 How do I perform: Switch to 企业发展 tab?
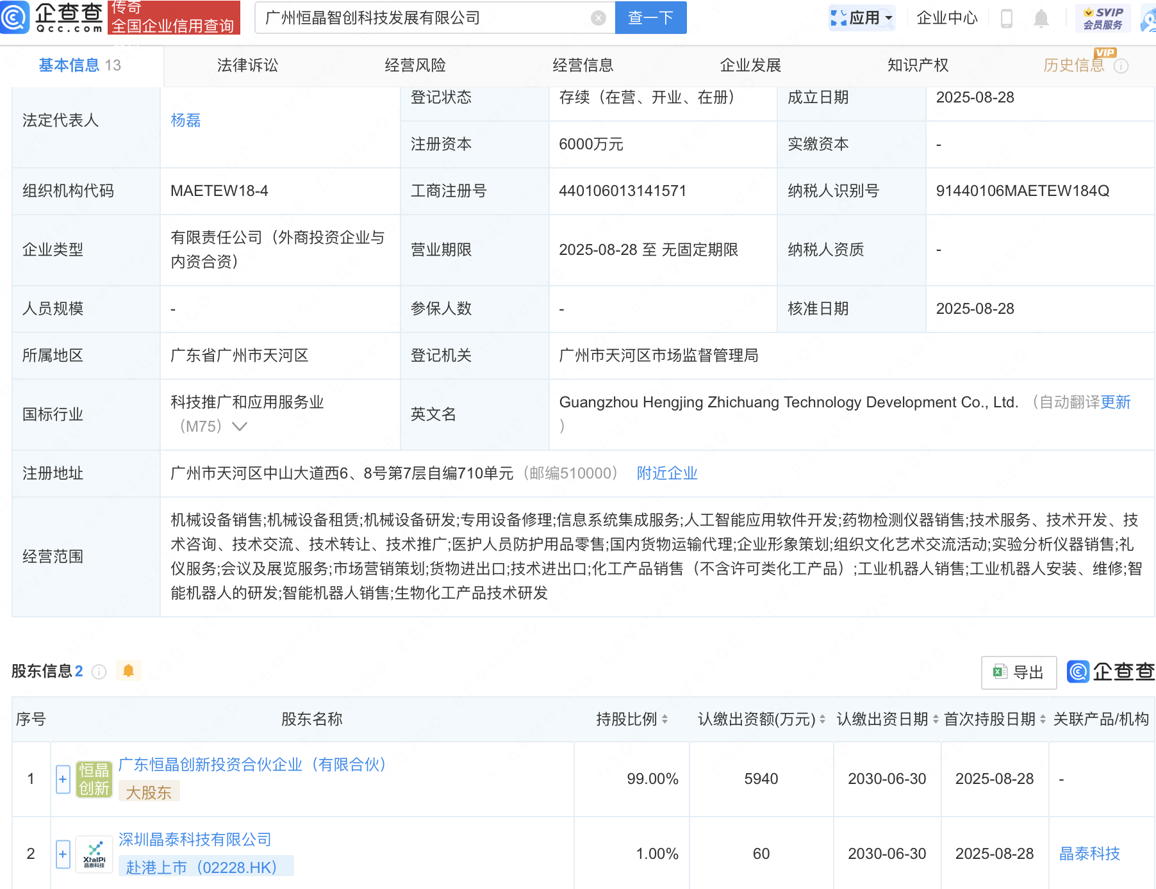[x=750, y=65]
